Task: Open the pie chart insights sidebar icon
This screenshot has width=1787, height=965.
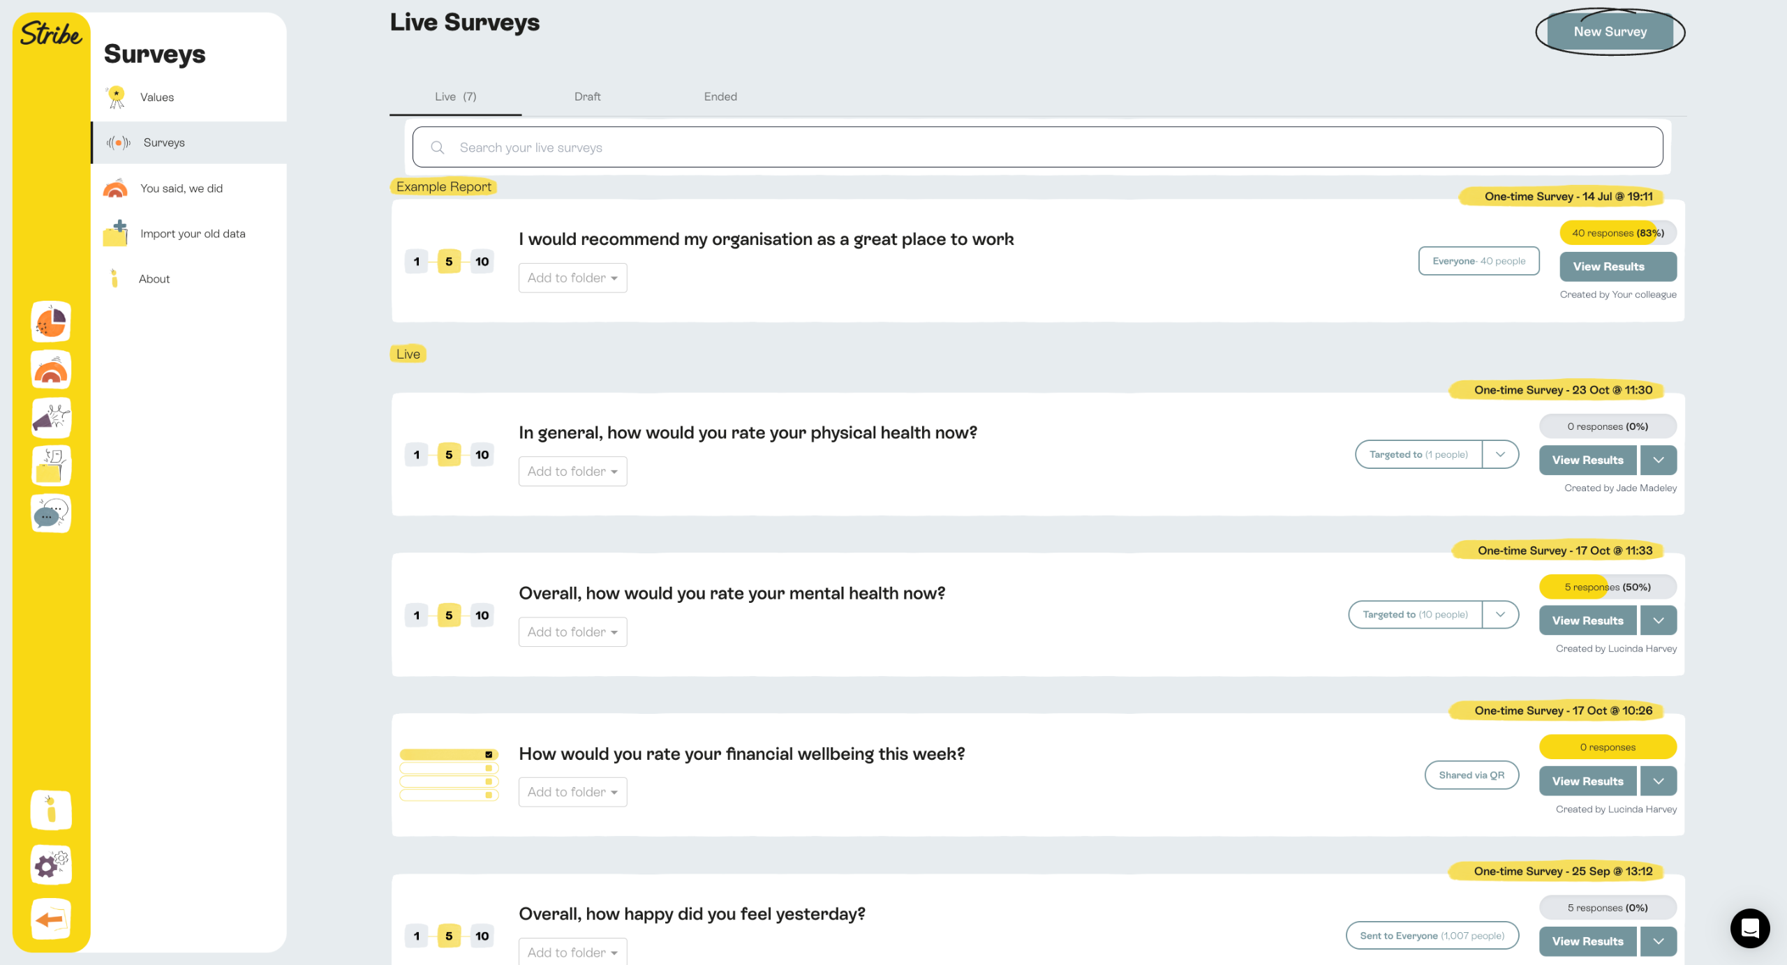Action: (x=51, y=322)
